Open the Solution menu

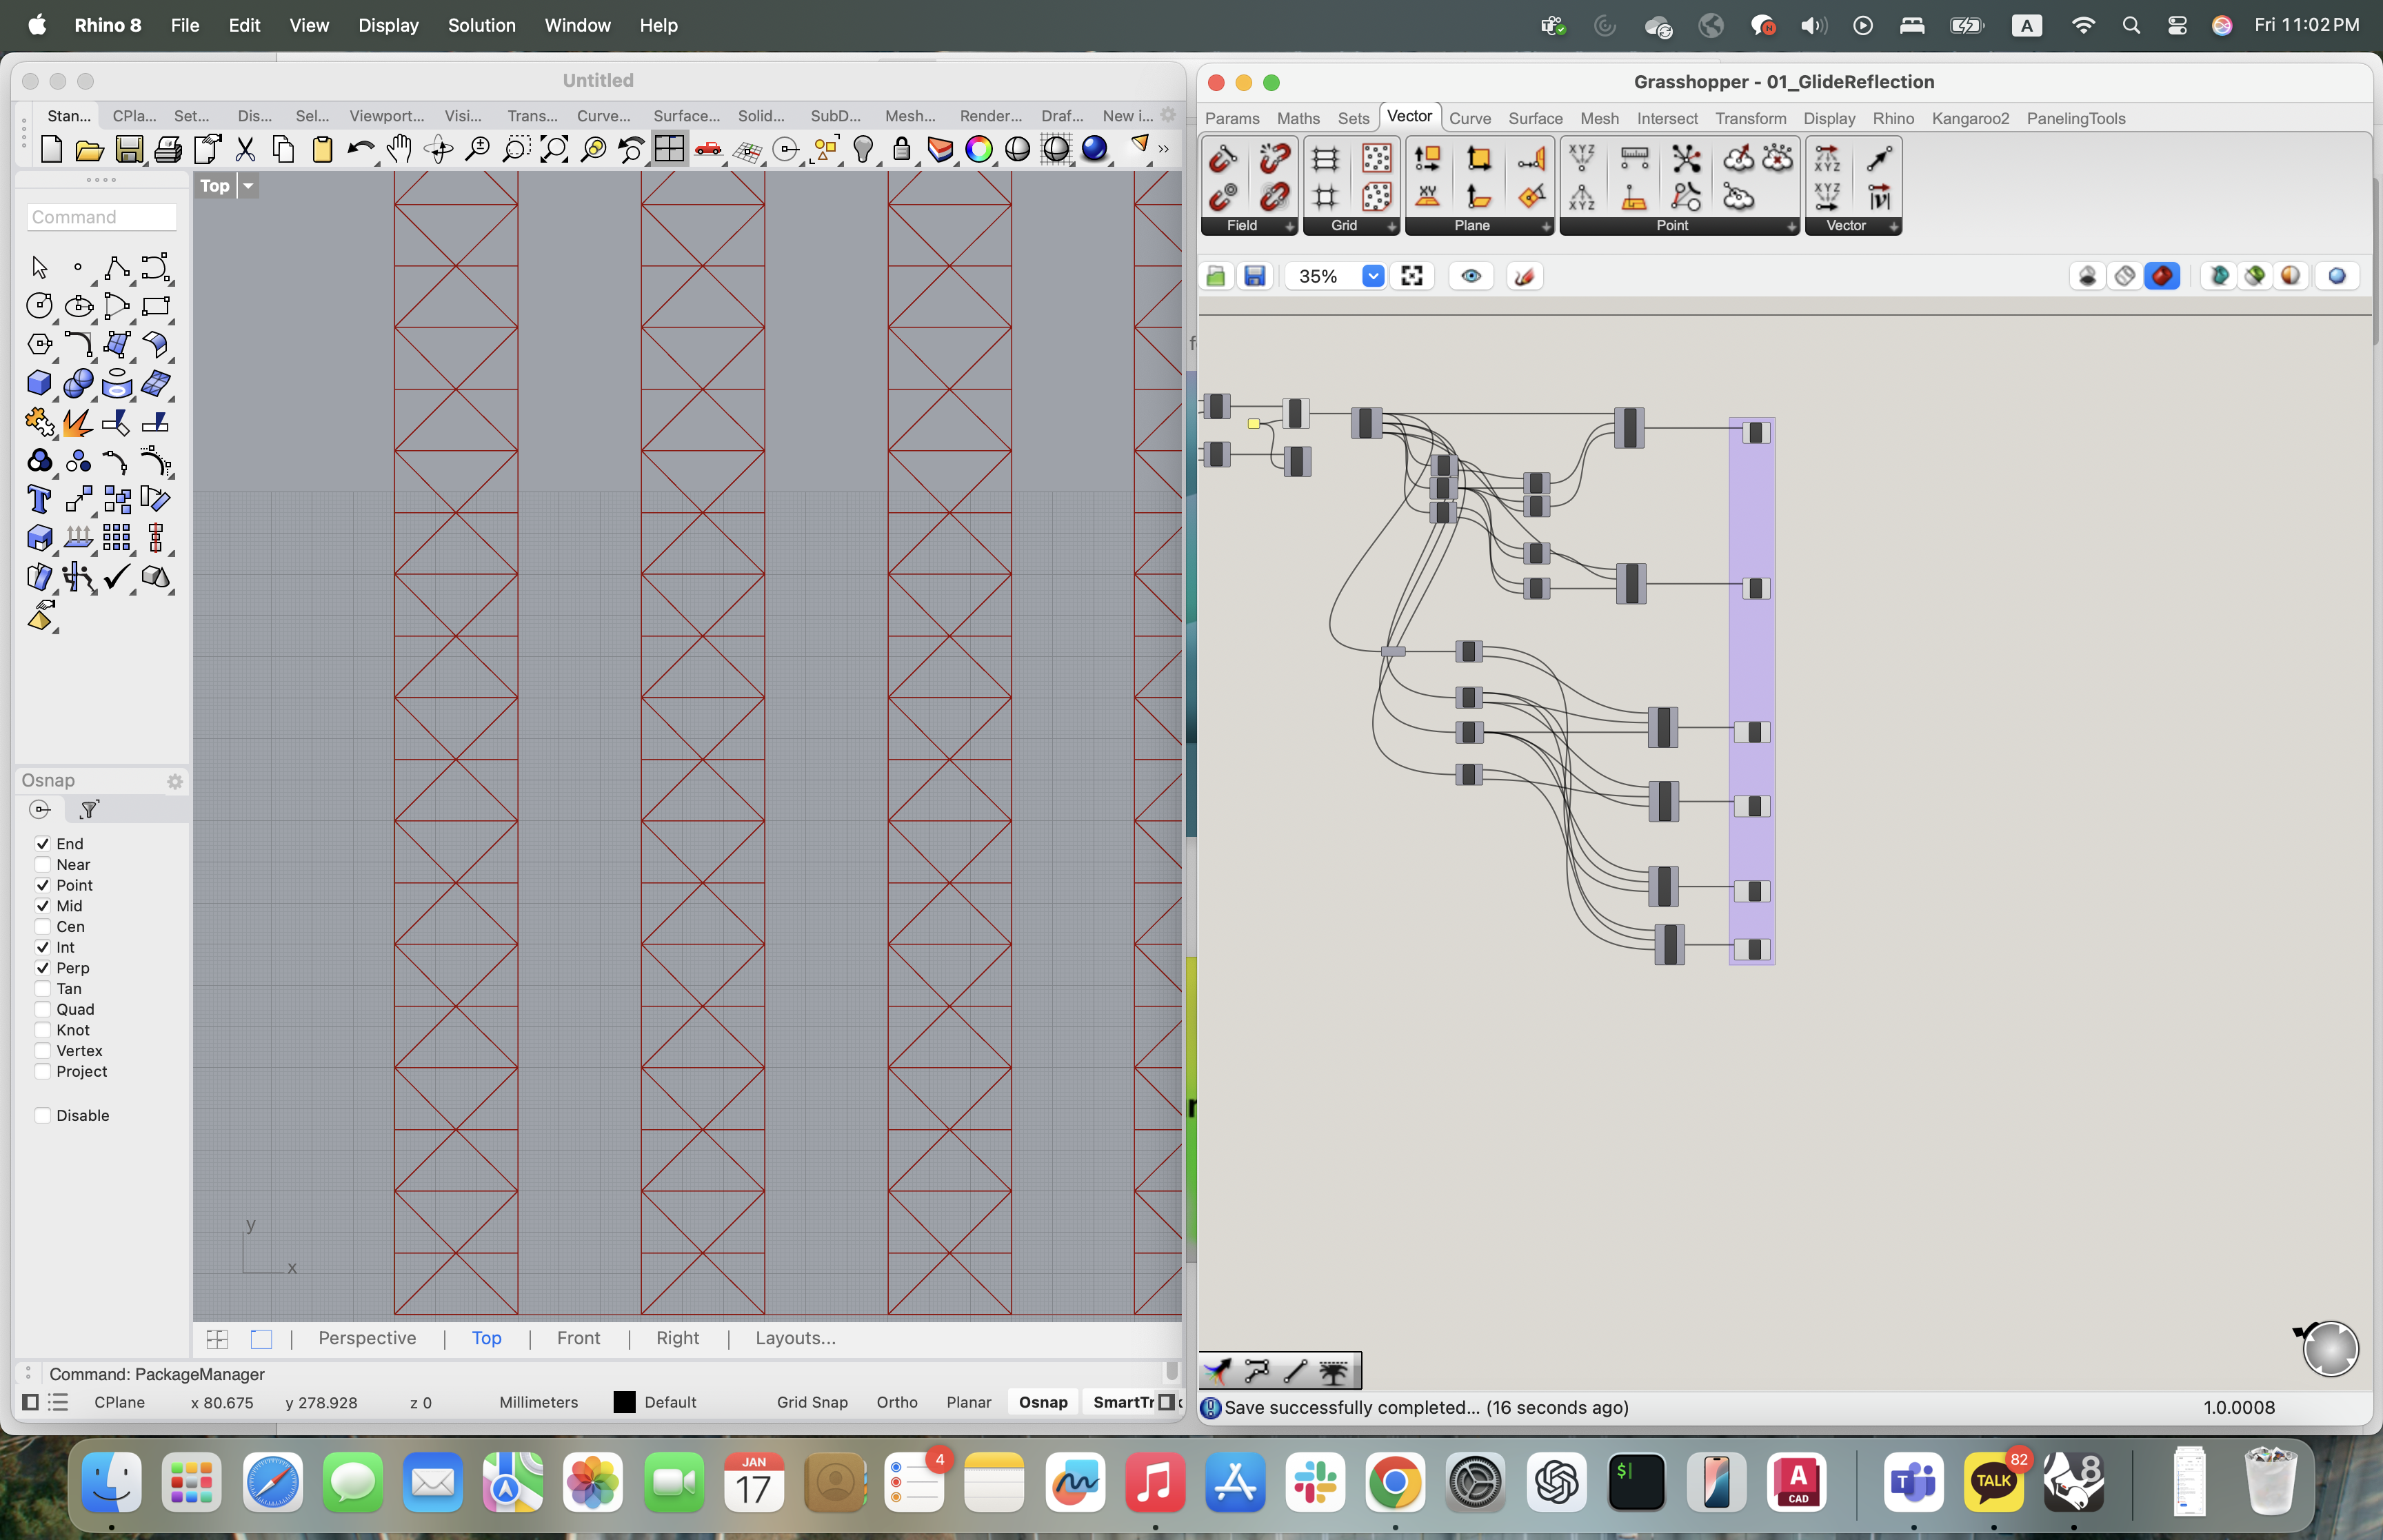point(481,25)
